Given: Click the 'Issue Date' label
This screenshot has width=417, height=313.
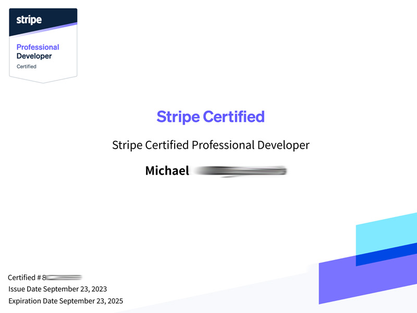Looking at the screenshot, I should coord(25,289).
